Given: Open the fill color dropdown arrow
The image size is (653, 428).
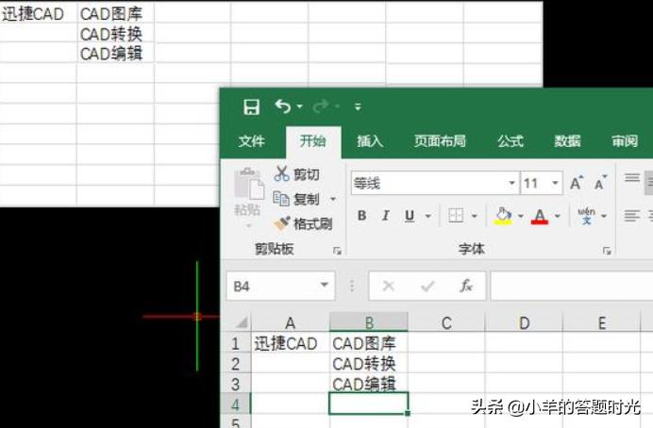Looking at the screenshot, I should 521,216.
